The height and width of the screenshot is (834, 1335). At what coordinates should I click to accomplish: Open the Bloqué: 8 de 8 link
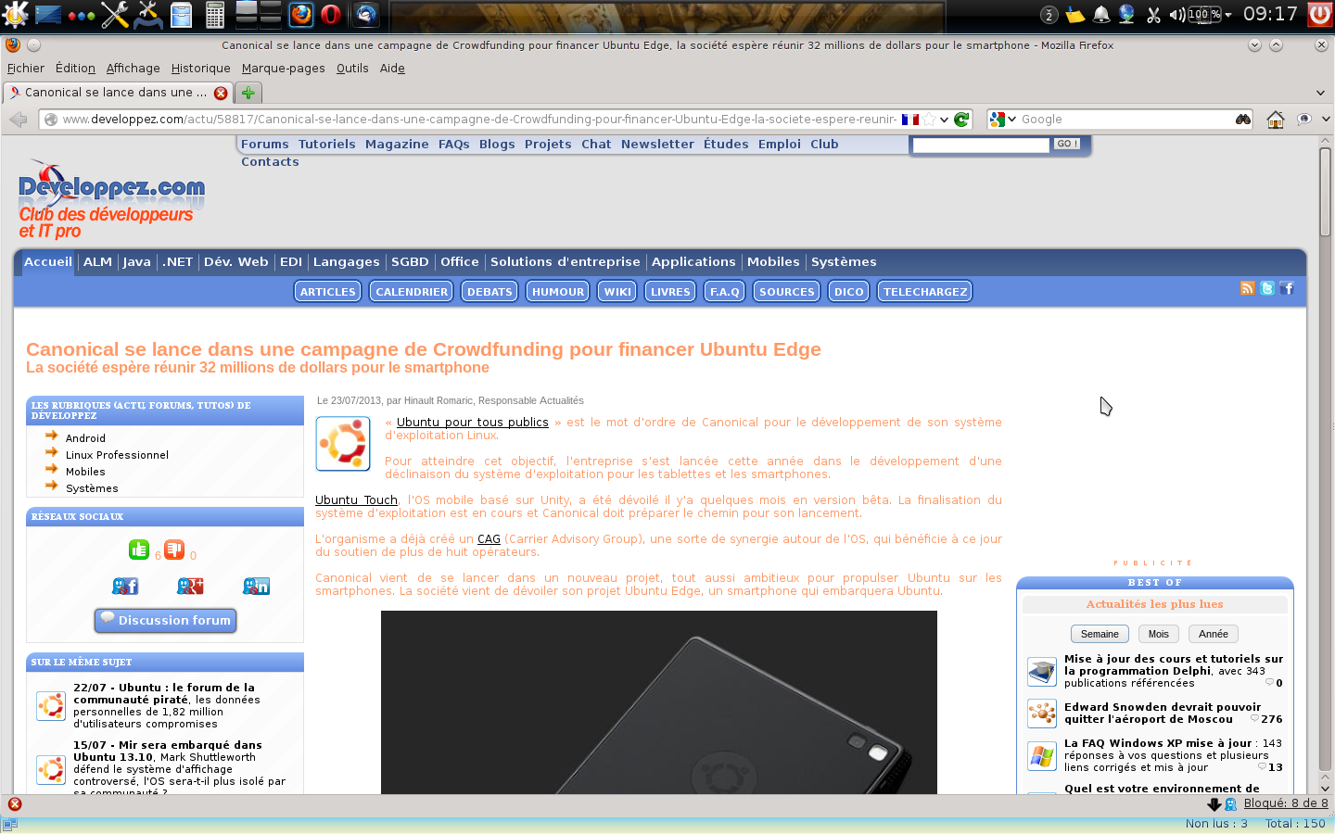pos(1285,803)
